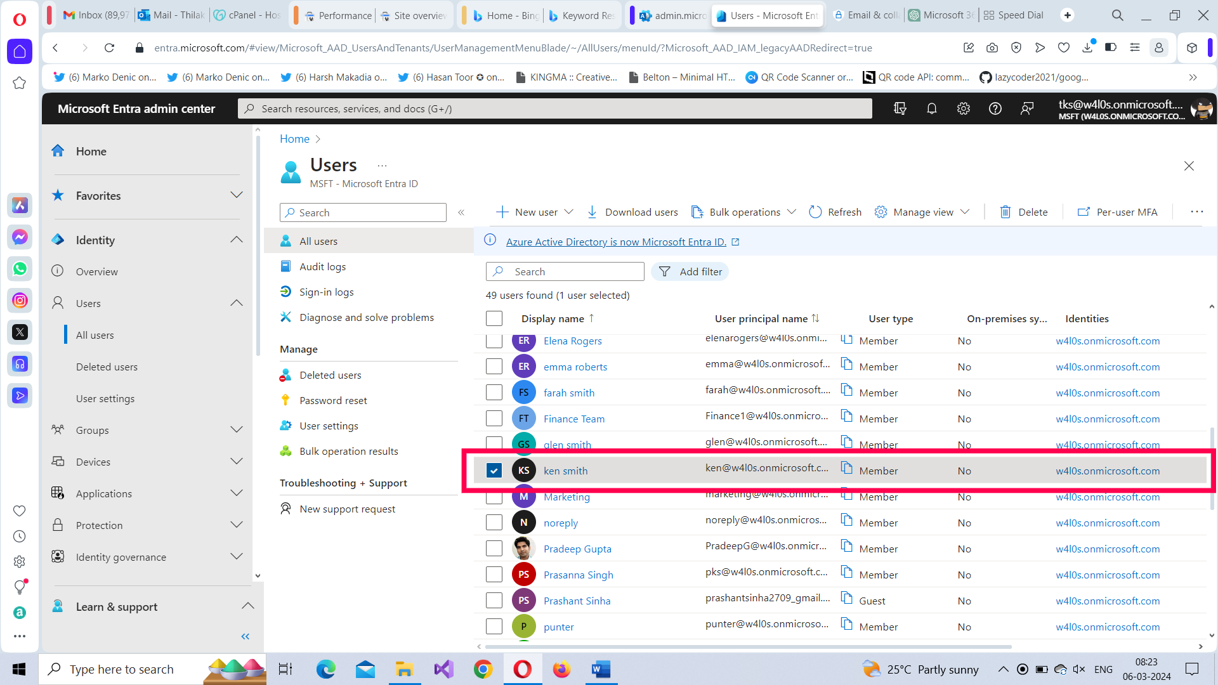Viewport: 1218px width, 685px height.
Task: Collapse the Users blade menu chevrons
Action: pos(461,212)
